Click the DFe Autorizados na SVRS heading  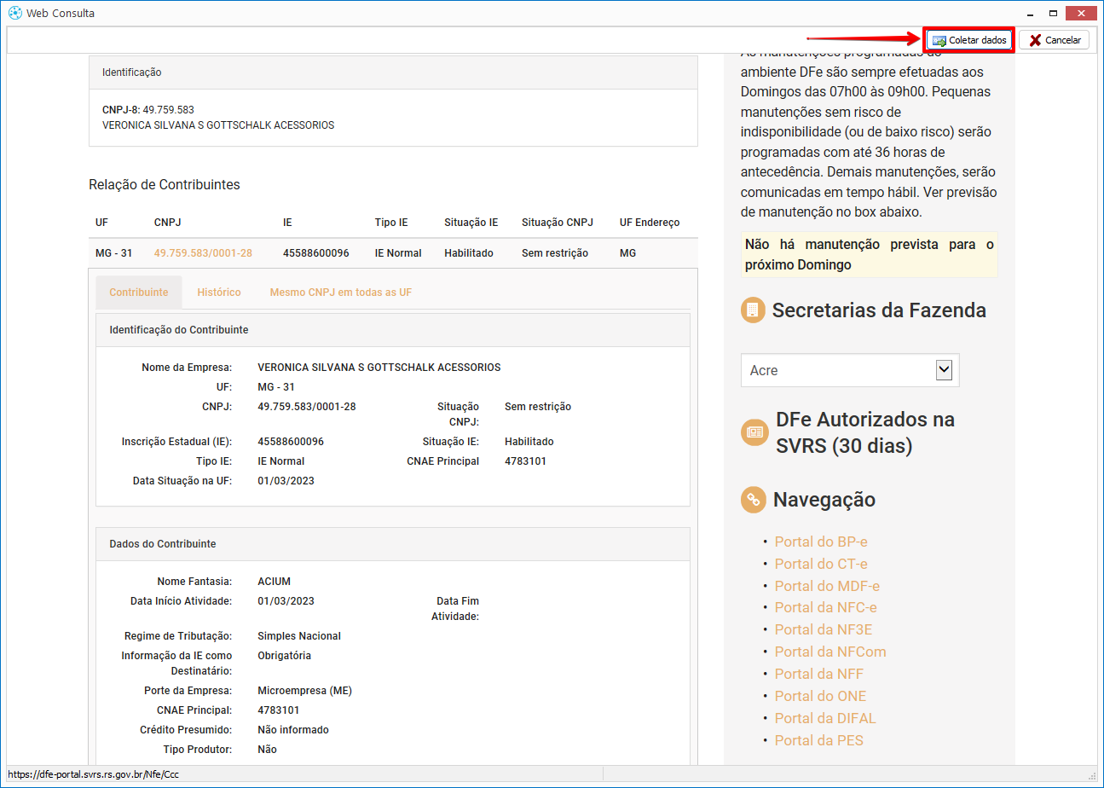(x=865, y=432)
